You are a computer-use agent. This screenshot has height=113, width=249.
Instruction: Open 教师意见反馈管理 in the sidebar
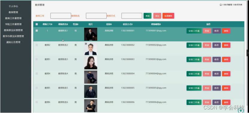click(13, 30)
